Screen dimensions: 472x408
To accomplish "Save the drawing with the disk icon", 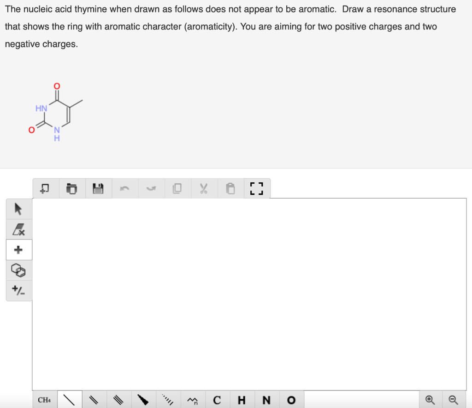I will 98,188.
